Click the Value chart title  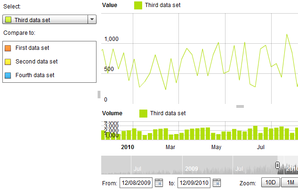110,5
